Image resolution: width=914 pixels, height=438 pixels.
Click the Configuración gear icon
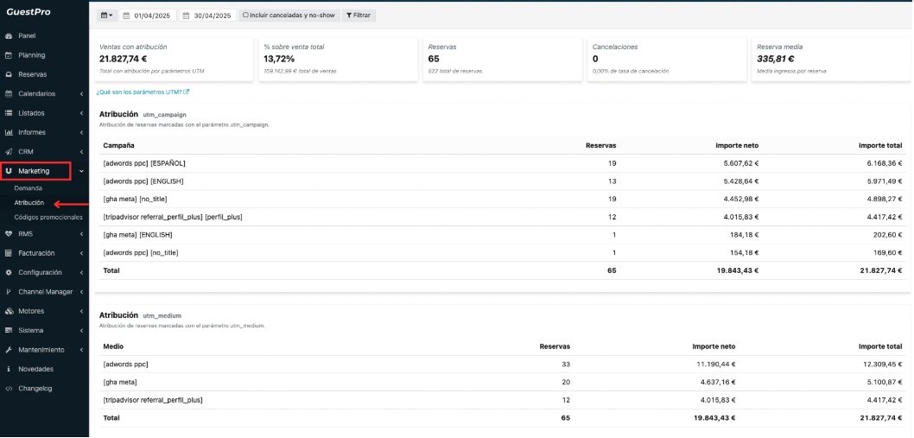[9, 272]
